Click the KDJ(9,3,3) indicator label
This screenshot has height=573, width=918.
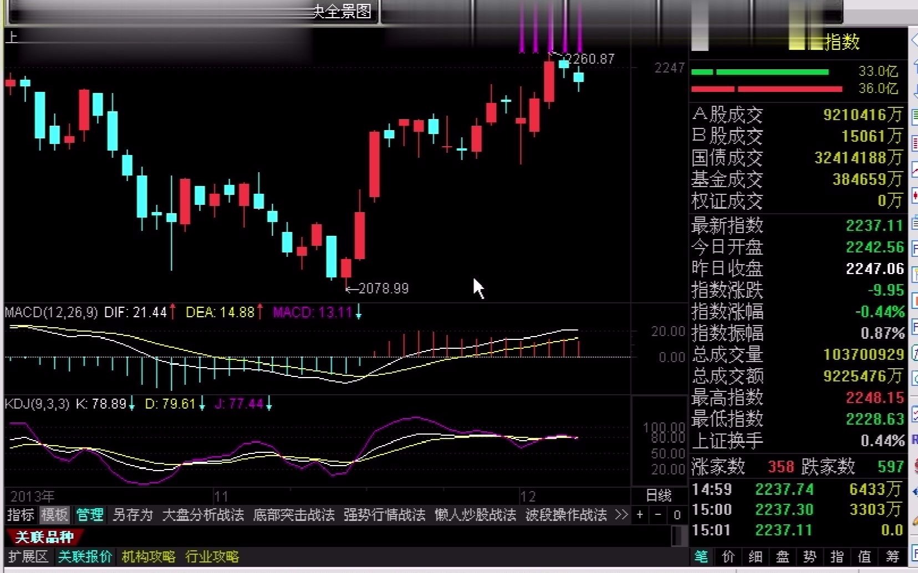[x=37, y=404]
